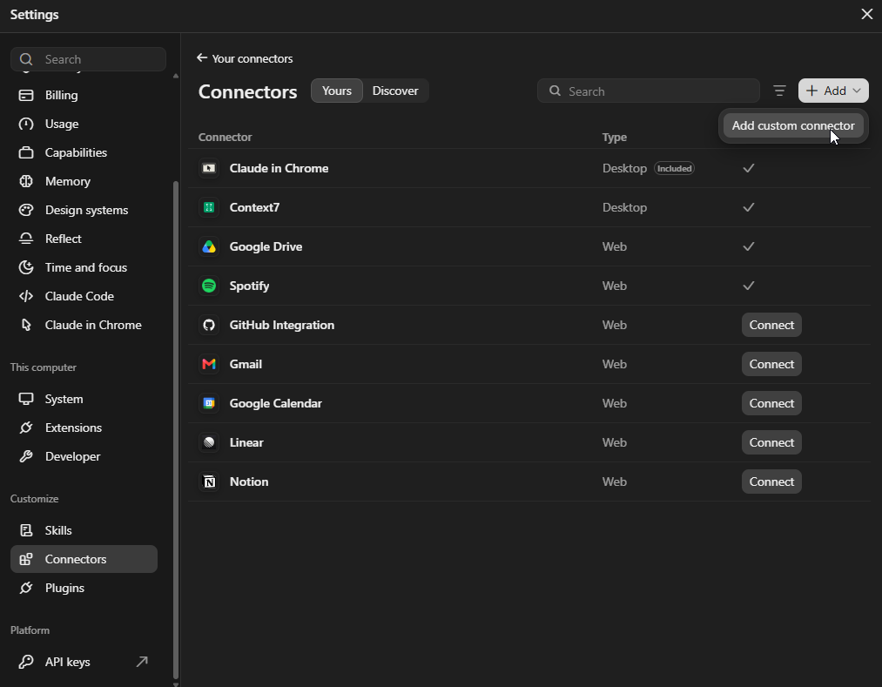Click the Spotify logo
The image size is (882, 687).
[209, 286]
